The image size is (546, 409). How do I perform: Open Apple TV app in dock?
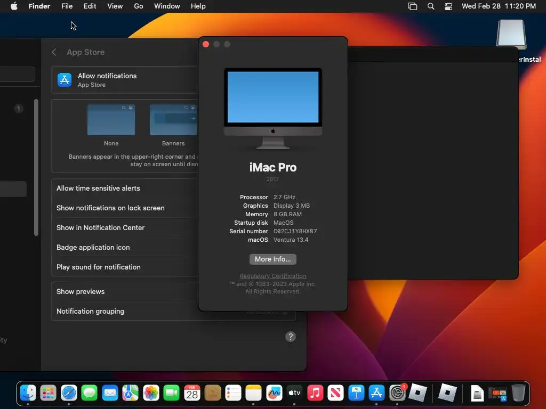coord(294,393)
